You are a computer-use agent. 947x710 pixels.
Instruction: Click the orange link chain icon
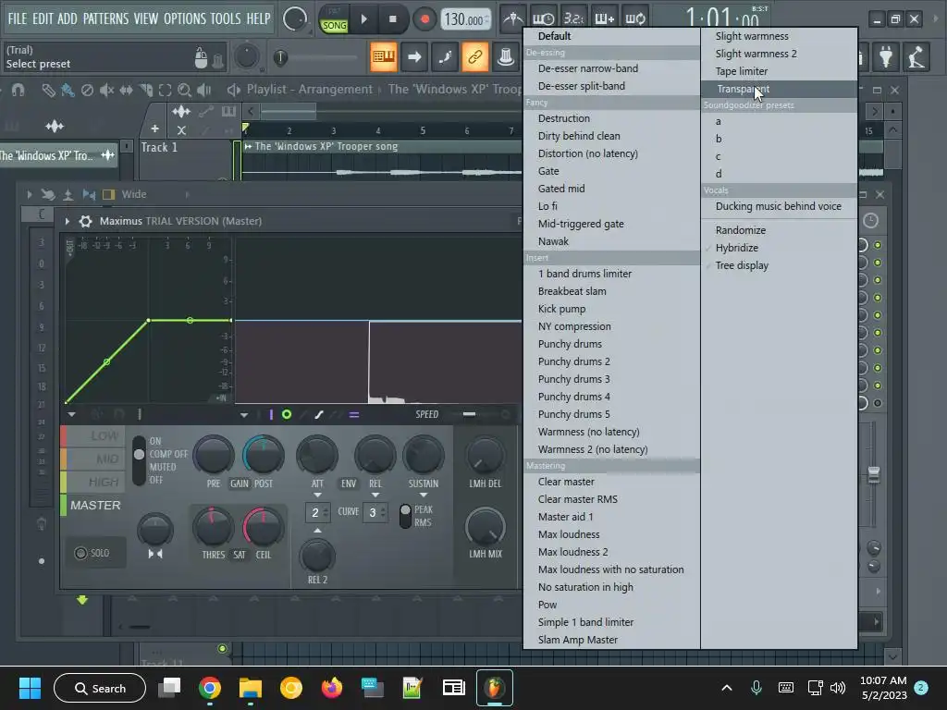click(x=474, y=57)
